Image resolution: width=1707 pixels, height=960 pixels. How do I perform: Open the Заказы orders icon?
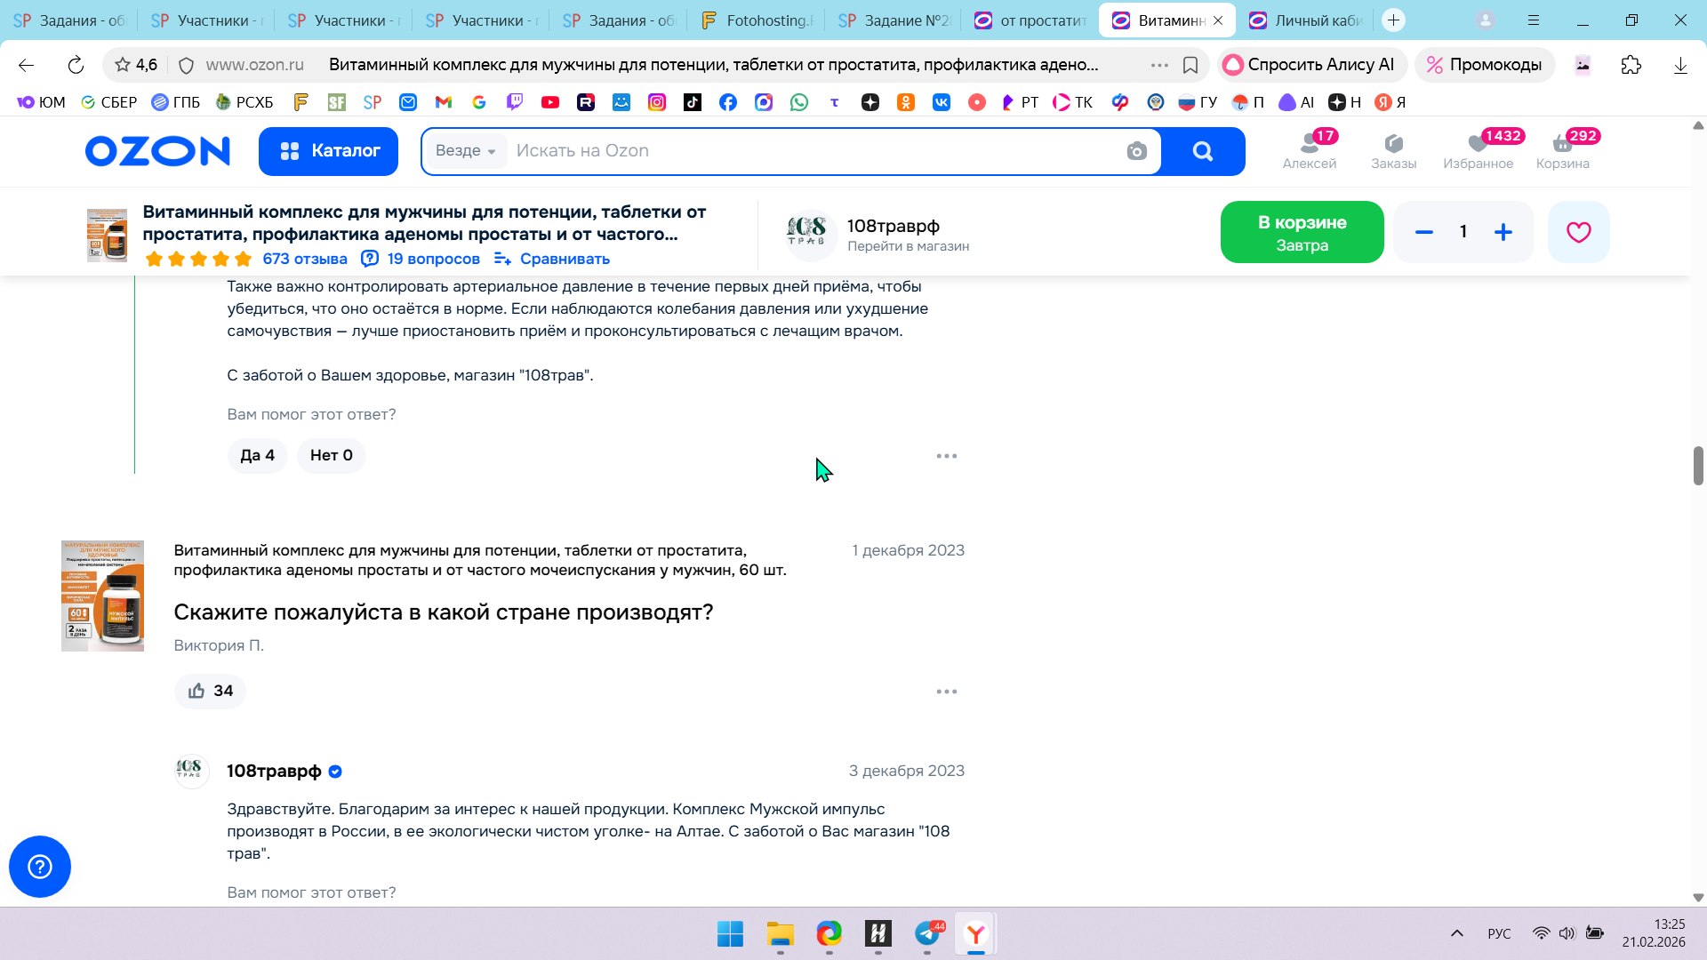pos(1393,149)
